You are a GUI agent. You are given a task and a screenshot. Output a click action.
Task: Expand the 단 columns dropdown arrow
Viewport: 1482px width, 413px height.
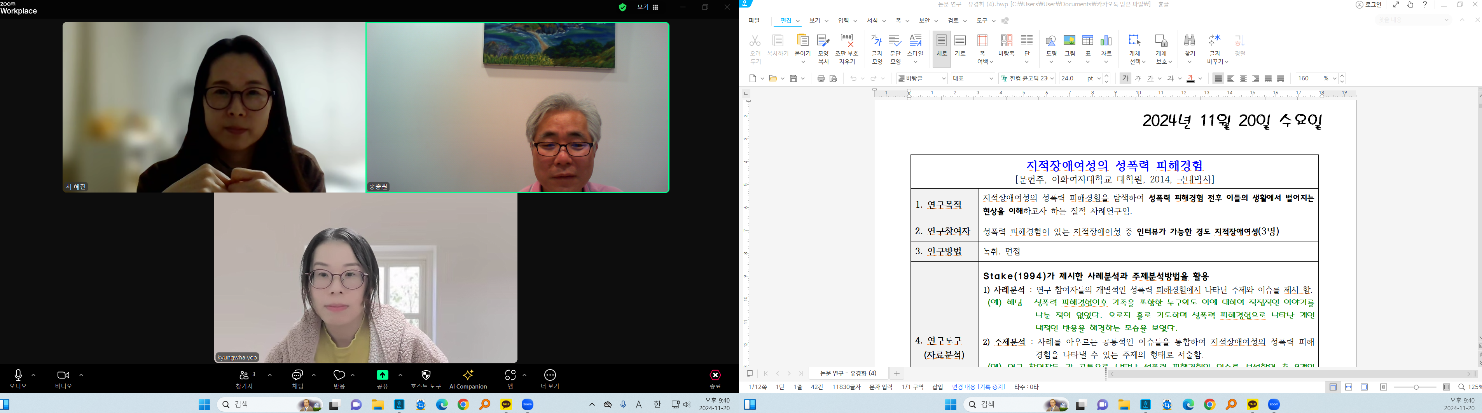pos(1026,62)
